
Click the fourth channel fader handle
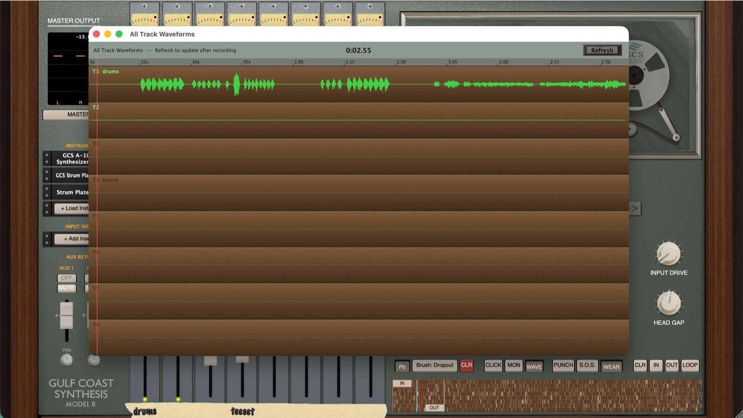tap(242, 359)
